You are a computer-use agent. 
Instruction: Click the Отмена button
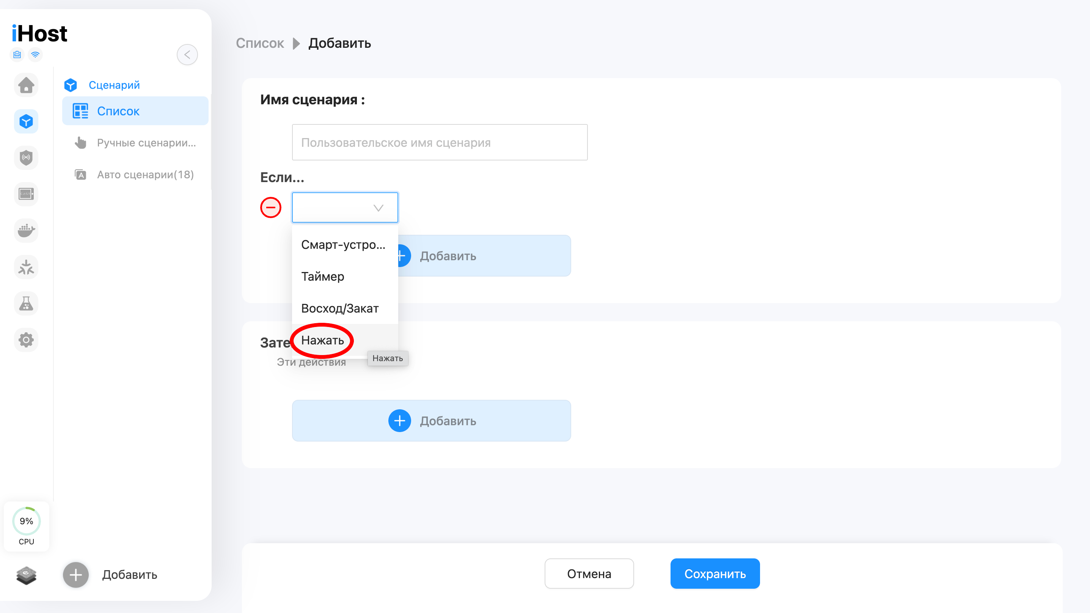[589, 574]
